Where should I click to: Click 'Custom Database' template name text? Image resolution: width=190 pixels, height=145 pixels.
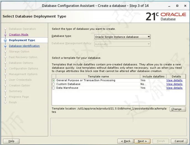[68, 84]
